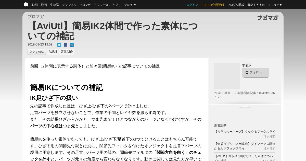306x161 pixels.
Task: Click the date 2019-03-23 19:59
Action: click(40, 44)
